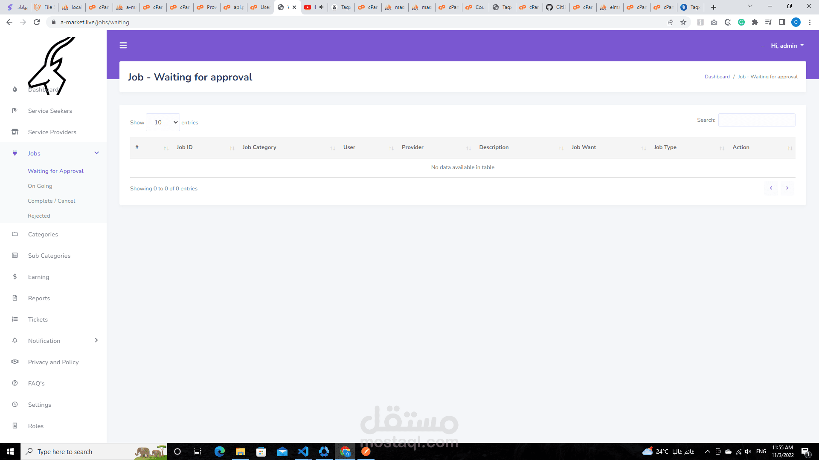The image size is (819, 460).
Task: Open the On Going jobs submenu item
Action: pyautogui.click(x=40, y=186)
